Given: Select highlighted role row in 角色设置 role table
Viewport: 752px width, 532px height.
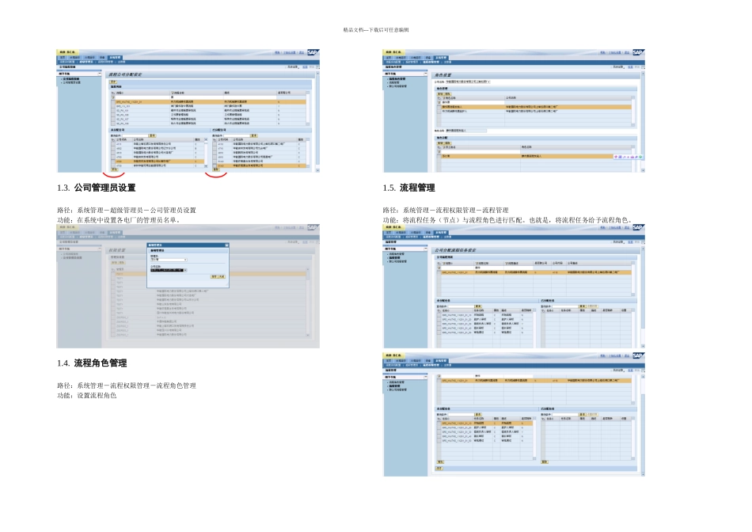Looking at the screenshot, I should pos(536,107).
